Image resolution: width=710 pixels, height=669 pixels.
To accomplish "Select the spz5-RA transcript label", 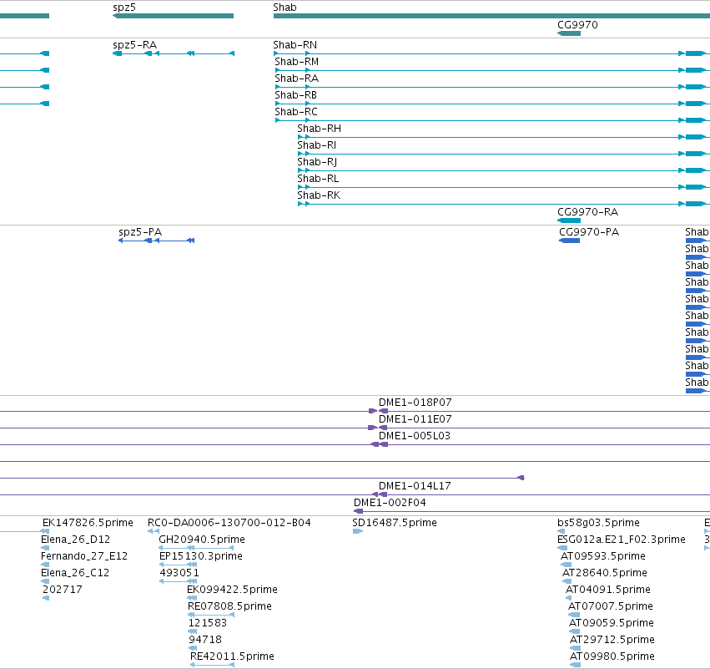I will (135, 45).
